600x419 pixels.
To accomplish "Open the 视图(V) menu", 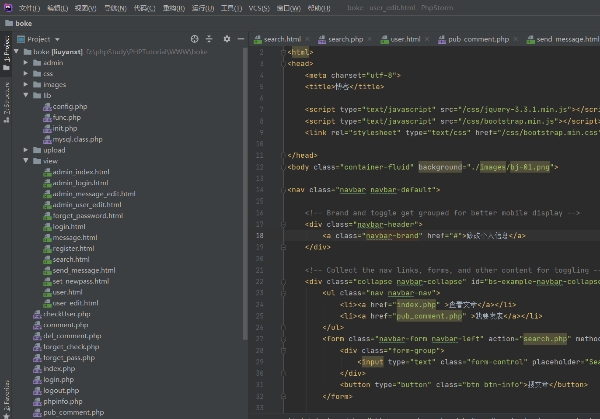I will tap(85, 8).
